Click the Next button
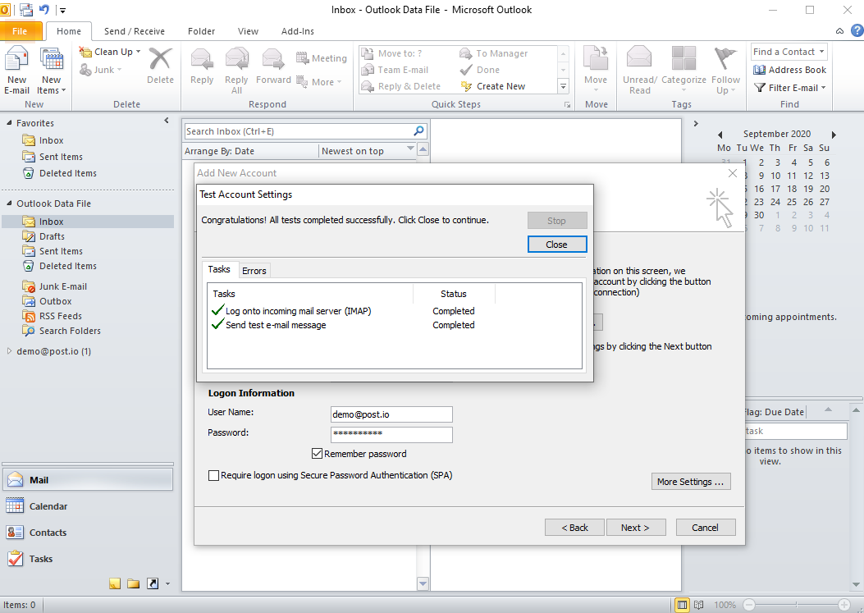Viewport: 864px width, 613px height. (636, 528)
